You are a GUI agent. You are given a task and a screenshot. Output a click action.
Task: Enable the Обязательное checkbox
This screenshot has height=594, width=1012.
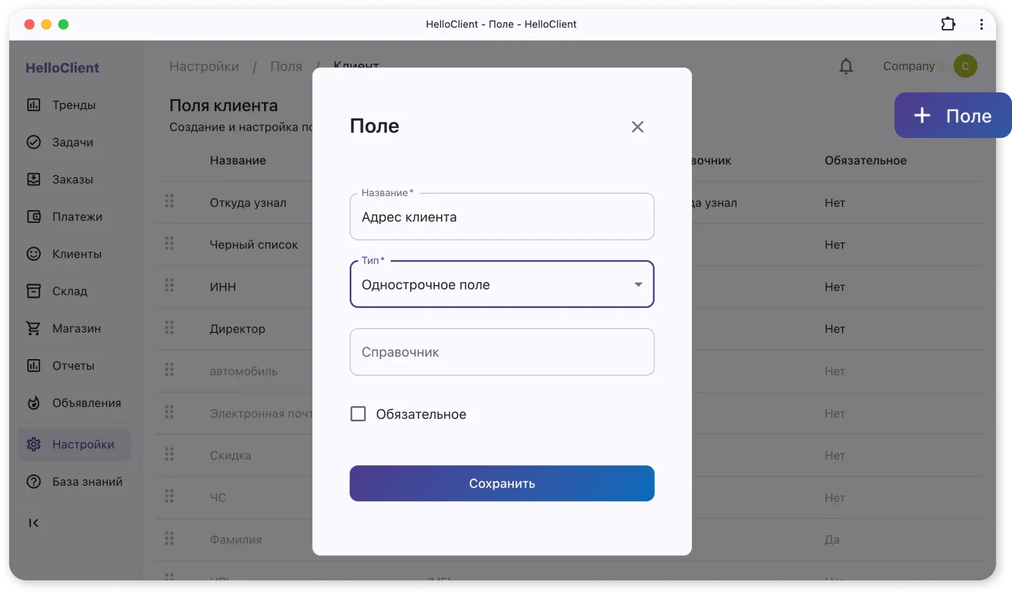pos(358,414)
